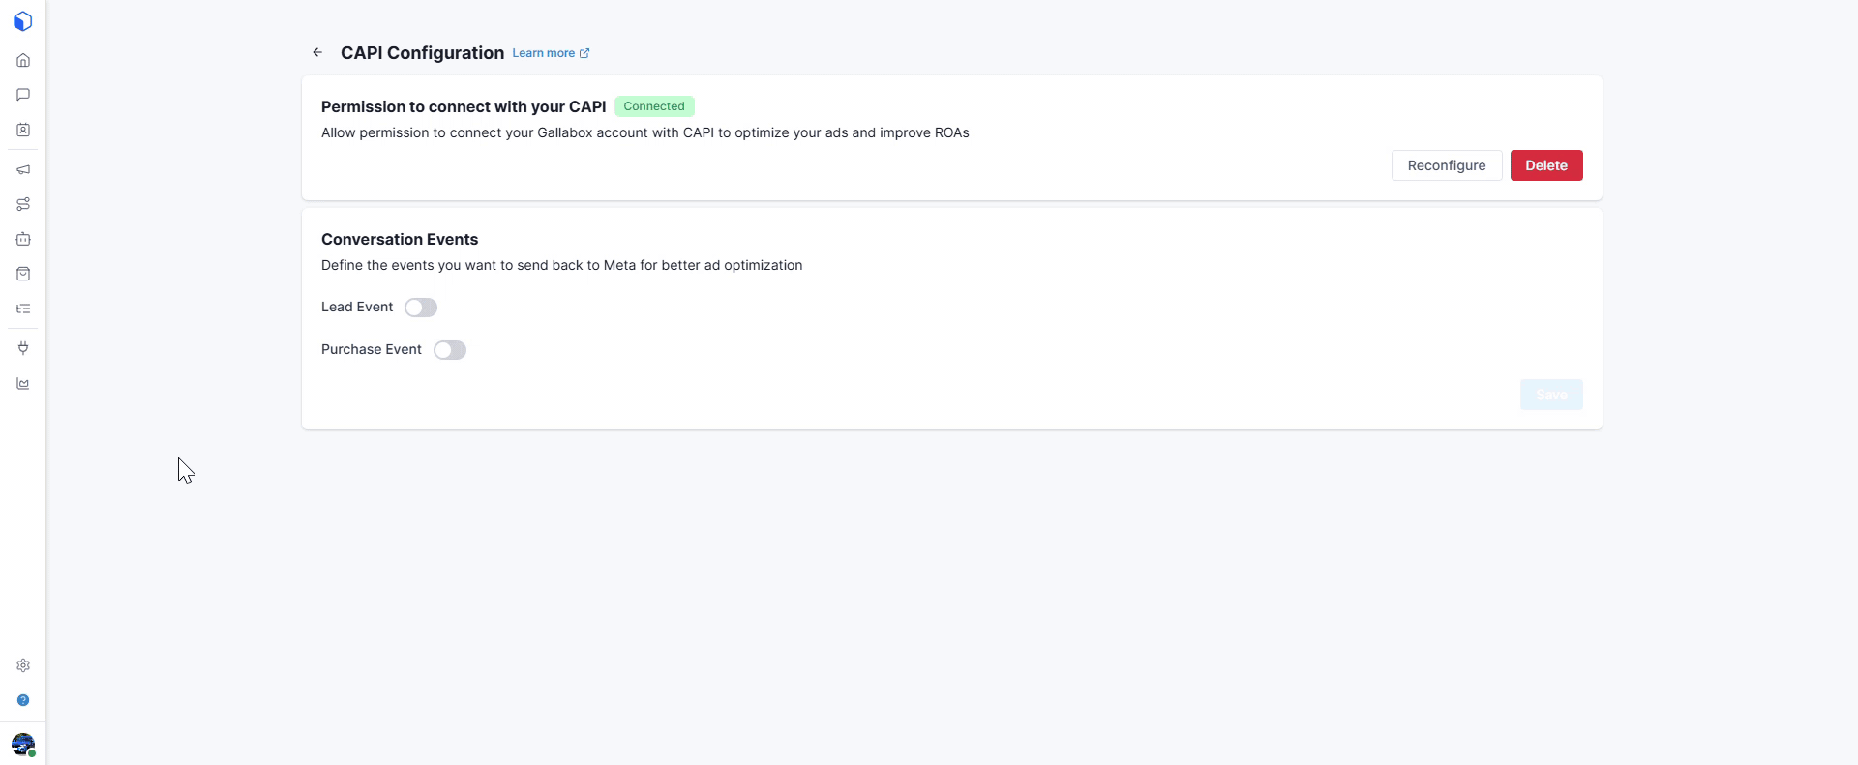This screenshot has height=765, width=1858.
Task: Open the Integrations plug icon
Action: (23, 348)
